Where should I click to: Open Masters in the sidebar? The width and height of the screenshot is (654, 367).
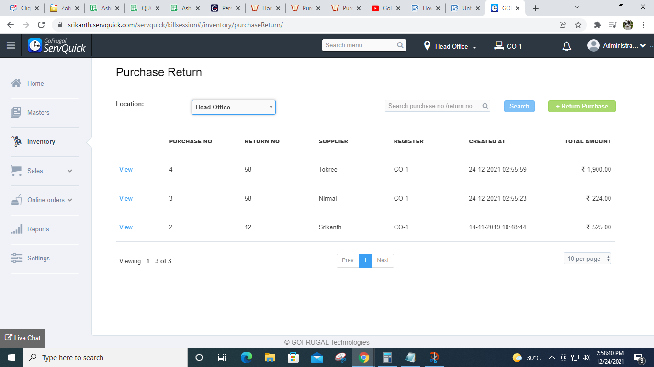coord(38,112)
